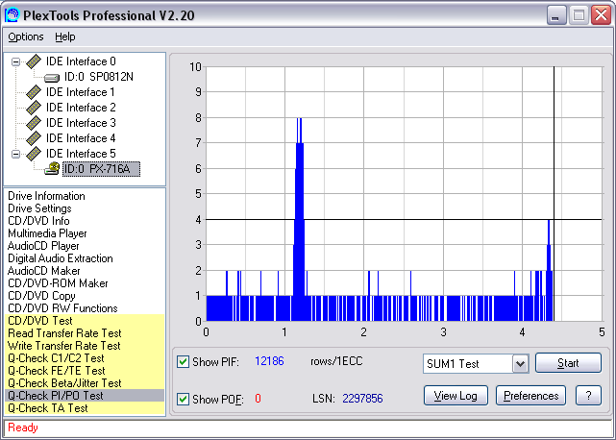The width and height of the screenshot is (616, 440).
Task: Click the Ready status bar text
Action: coord(23,428)
